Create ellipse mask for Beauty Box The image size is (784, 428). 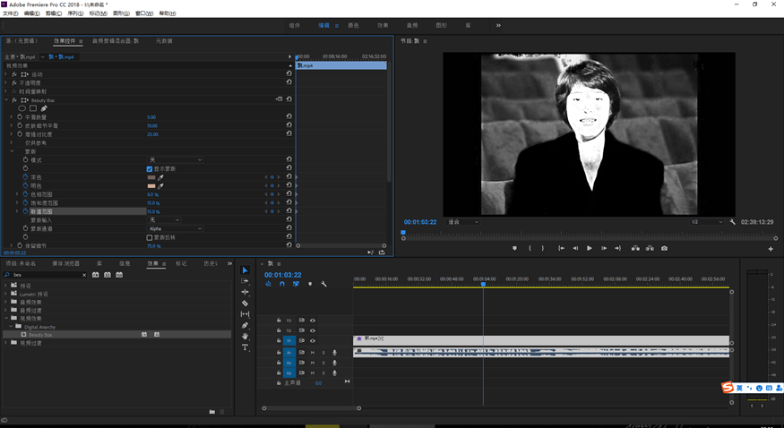22,108
